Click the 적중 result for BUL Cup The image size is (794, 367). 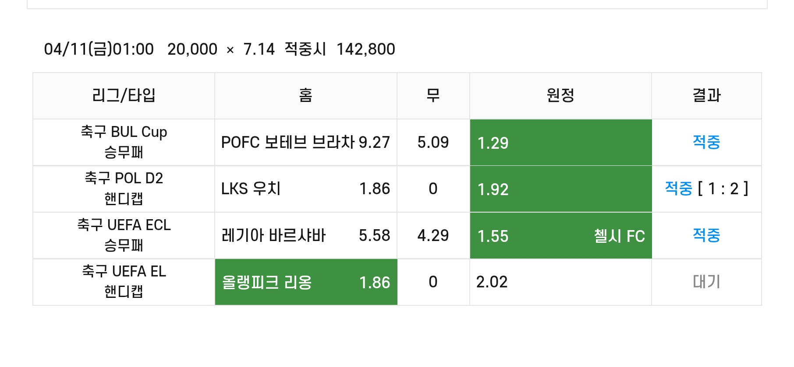(706, 142)
